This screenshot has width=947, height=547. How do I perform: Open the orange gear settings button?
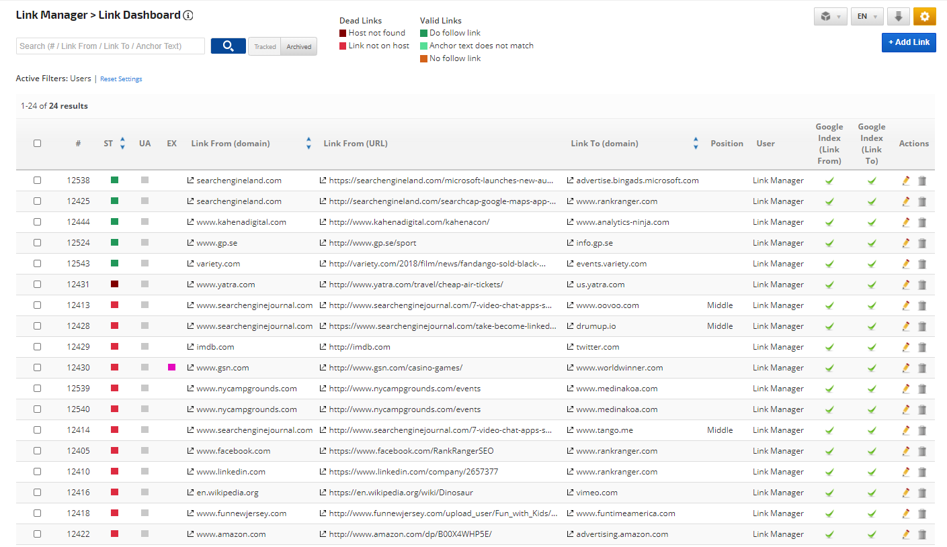pos(924,17)
